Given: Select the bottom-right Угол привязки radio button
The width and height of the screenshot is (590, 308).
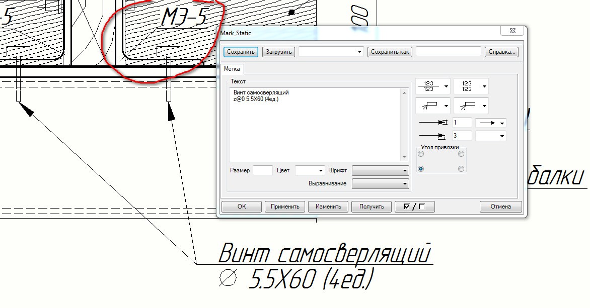Looking at the screenshot, I should pyautogui.click(x=461, y=169).
